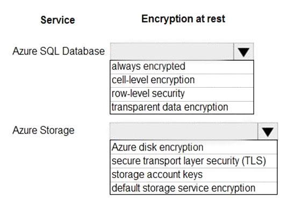Collapse the Storage list using black triangle
Image resolution: width=281 pixels, height=200 pixels.
pyautogui.click(x=268, y=131)
